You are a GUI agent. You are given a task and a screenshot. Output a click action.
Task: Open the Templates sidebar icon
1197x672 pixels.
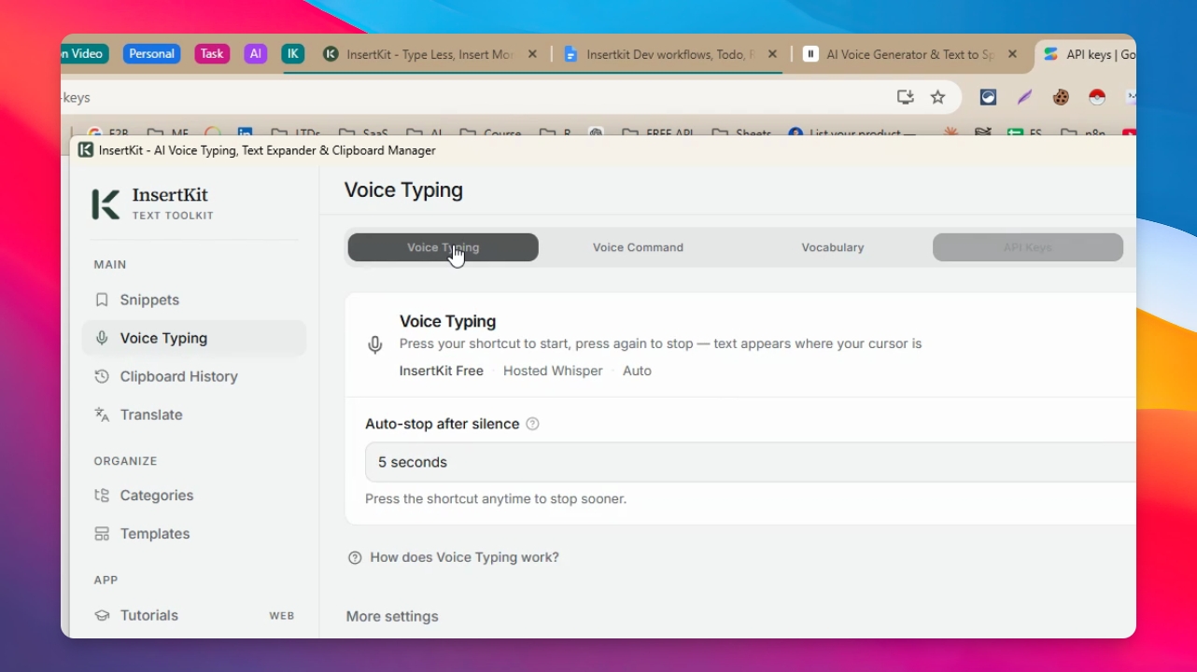coord(102,534)
